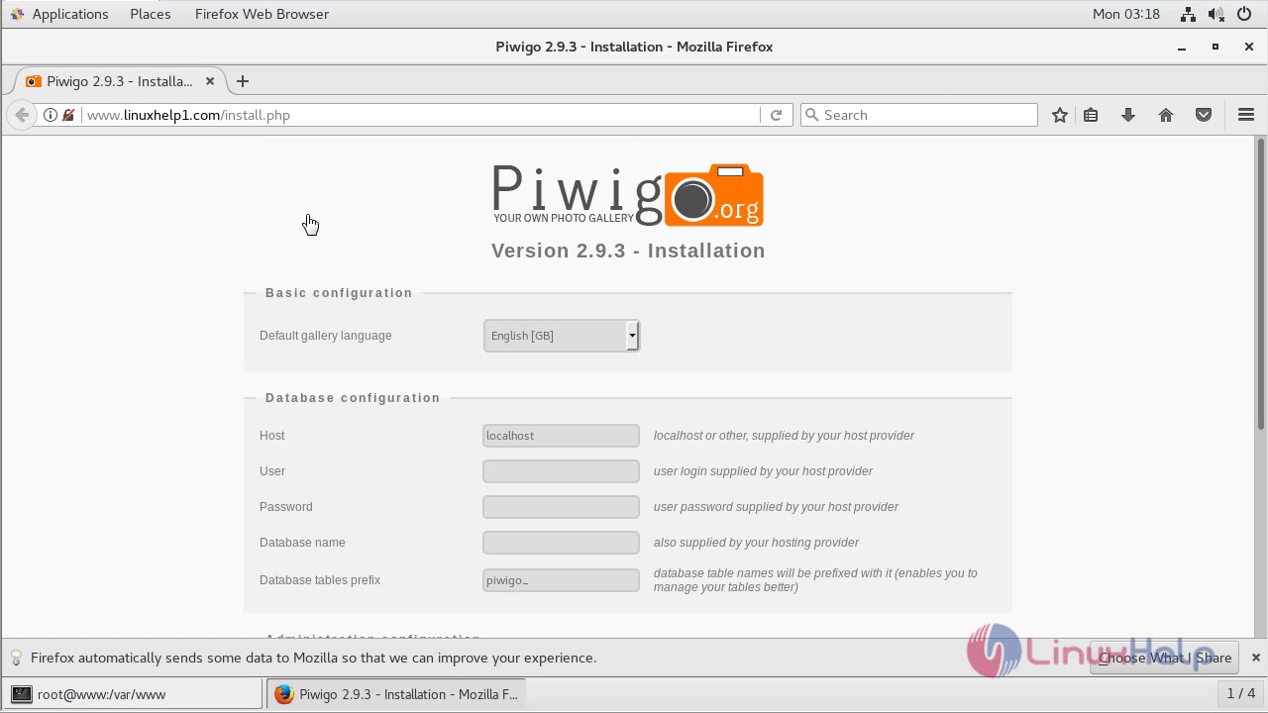Click the Database tables prefix field
Screen dimensions: 1268x713
(x=561, y=580)
